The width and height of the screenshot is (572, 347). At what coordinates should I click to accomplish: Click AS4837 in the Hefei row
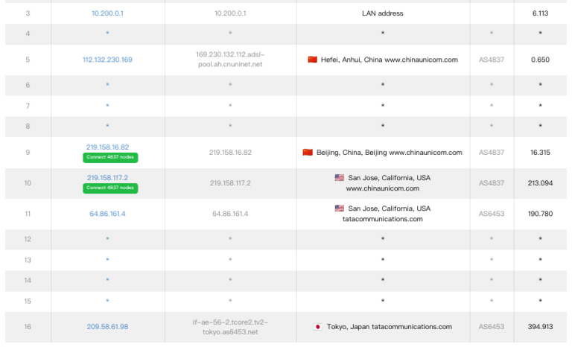492,60
